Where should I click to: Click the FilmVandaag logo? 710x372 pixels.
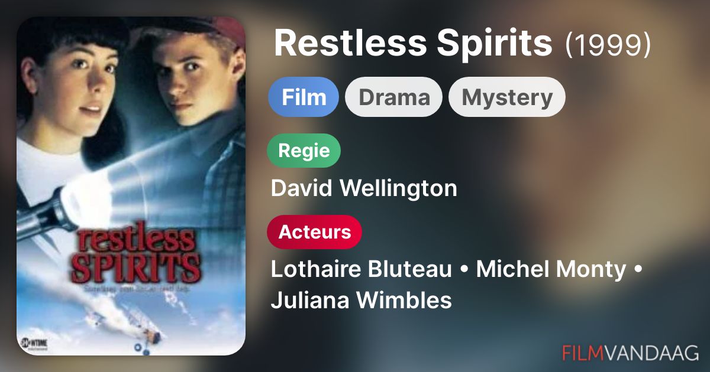[x=630, y=352]
